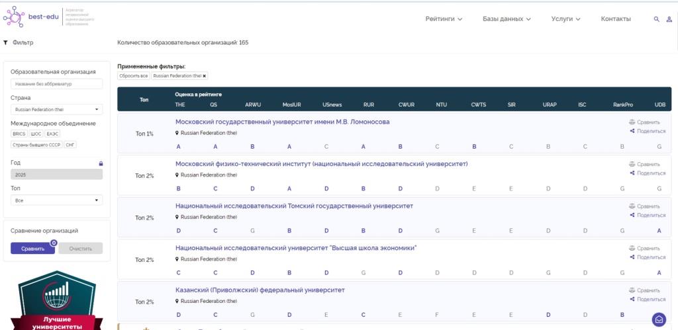Click the filter funnel icon
The height and width of the screenshot is (330, 678).
coord(5,43)
